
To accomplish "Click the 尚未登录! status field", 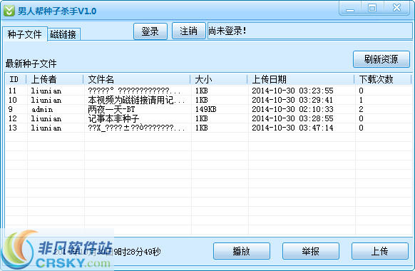I will [x=309, y=31].
